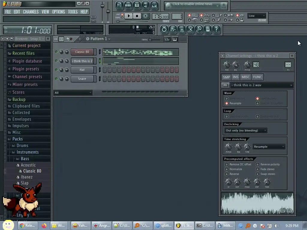Open the FILE menu
307x230 pixels.
tap(8, 12)
